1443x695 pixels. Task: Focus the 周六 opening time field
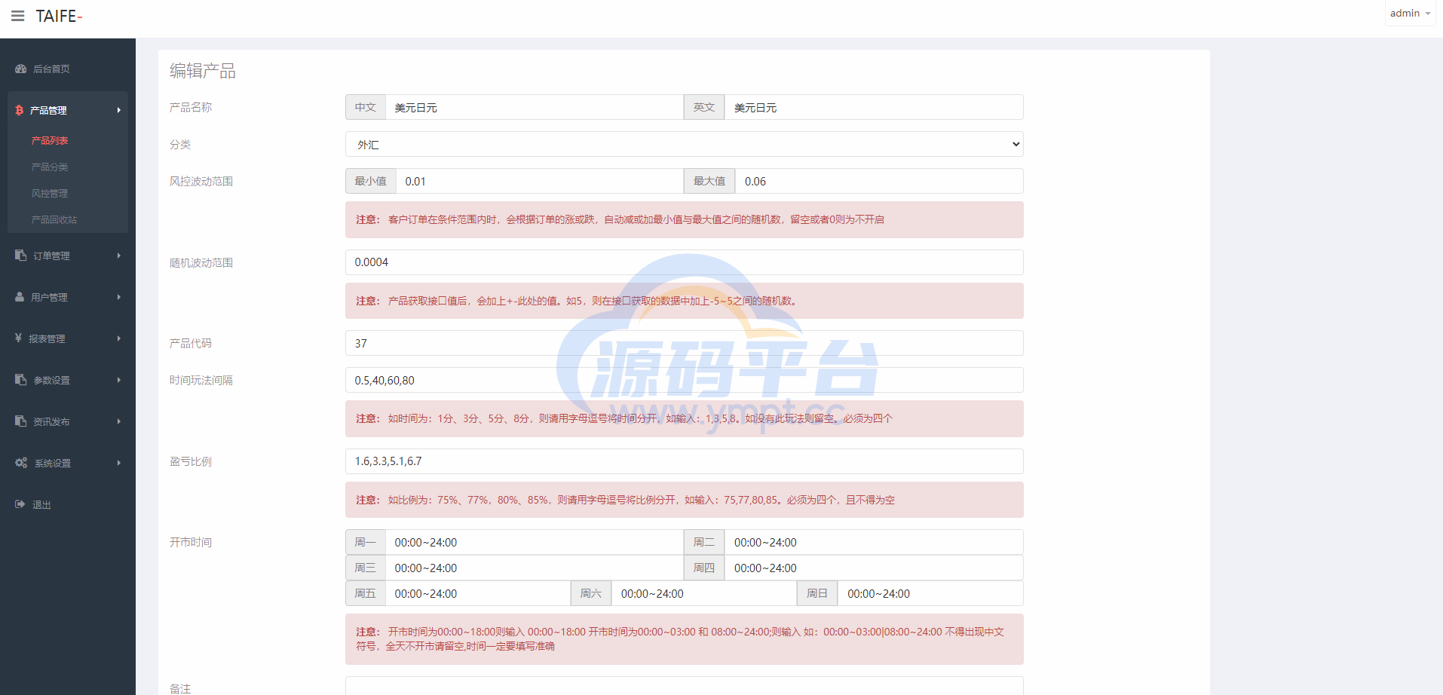tap(703, 593)
